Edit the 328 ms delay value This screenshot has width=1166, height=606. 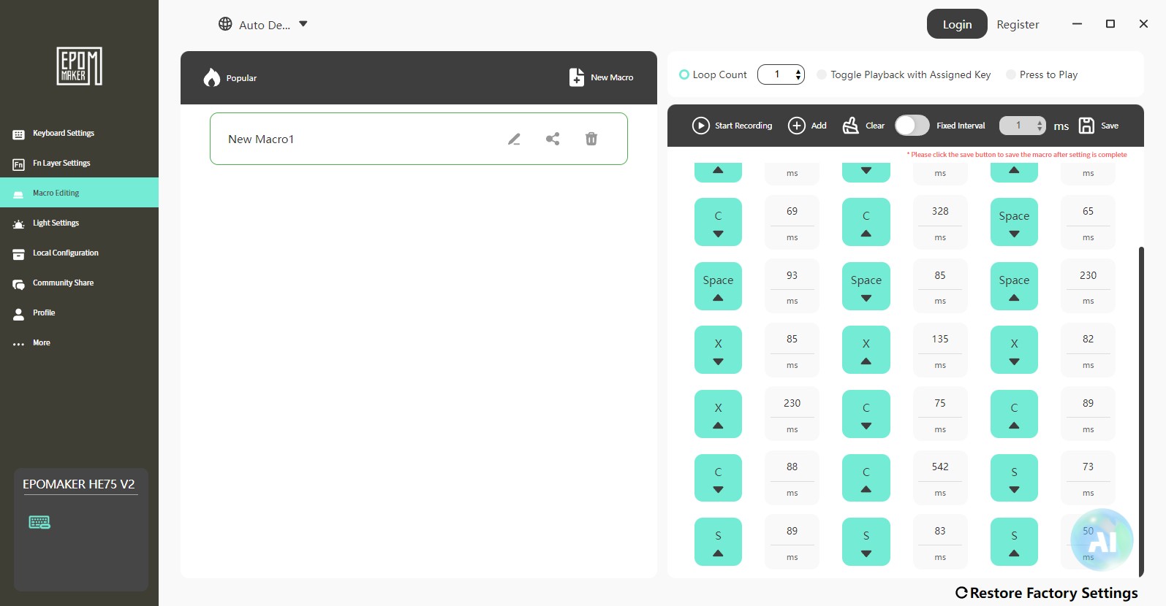tap(940, 211)
